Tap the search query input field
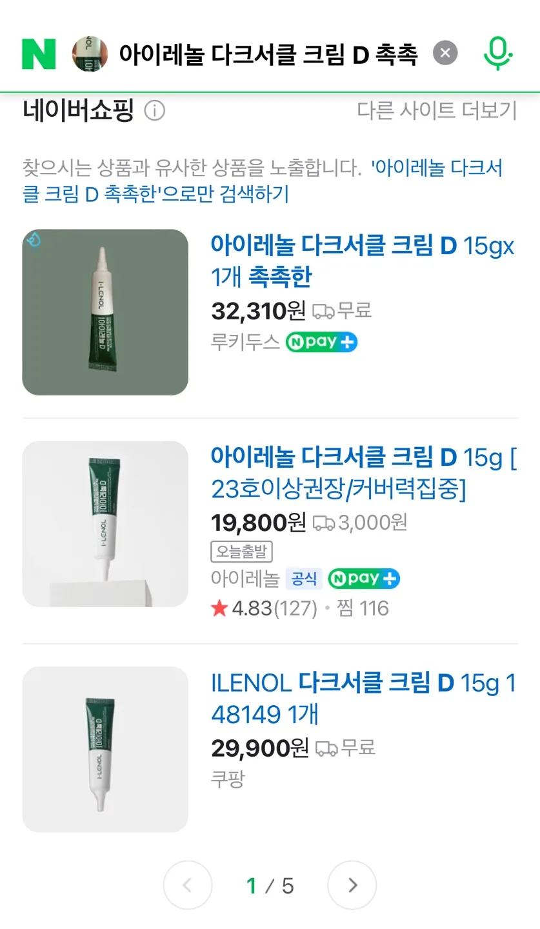The image size is (540, 929). [268, 54]
